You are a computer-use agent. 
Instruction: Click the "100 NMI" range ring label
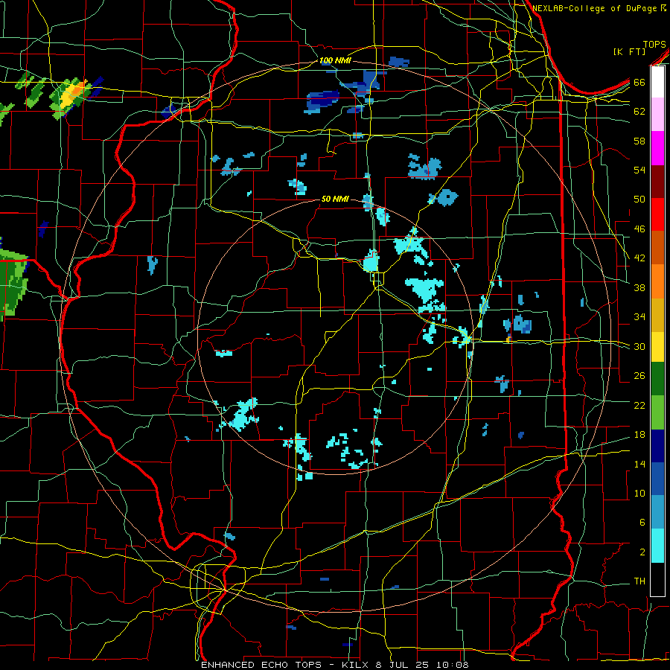(x=335, y=61)
